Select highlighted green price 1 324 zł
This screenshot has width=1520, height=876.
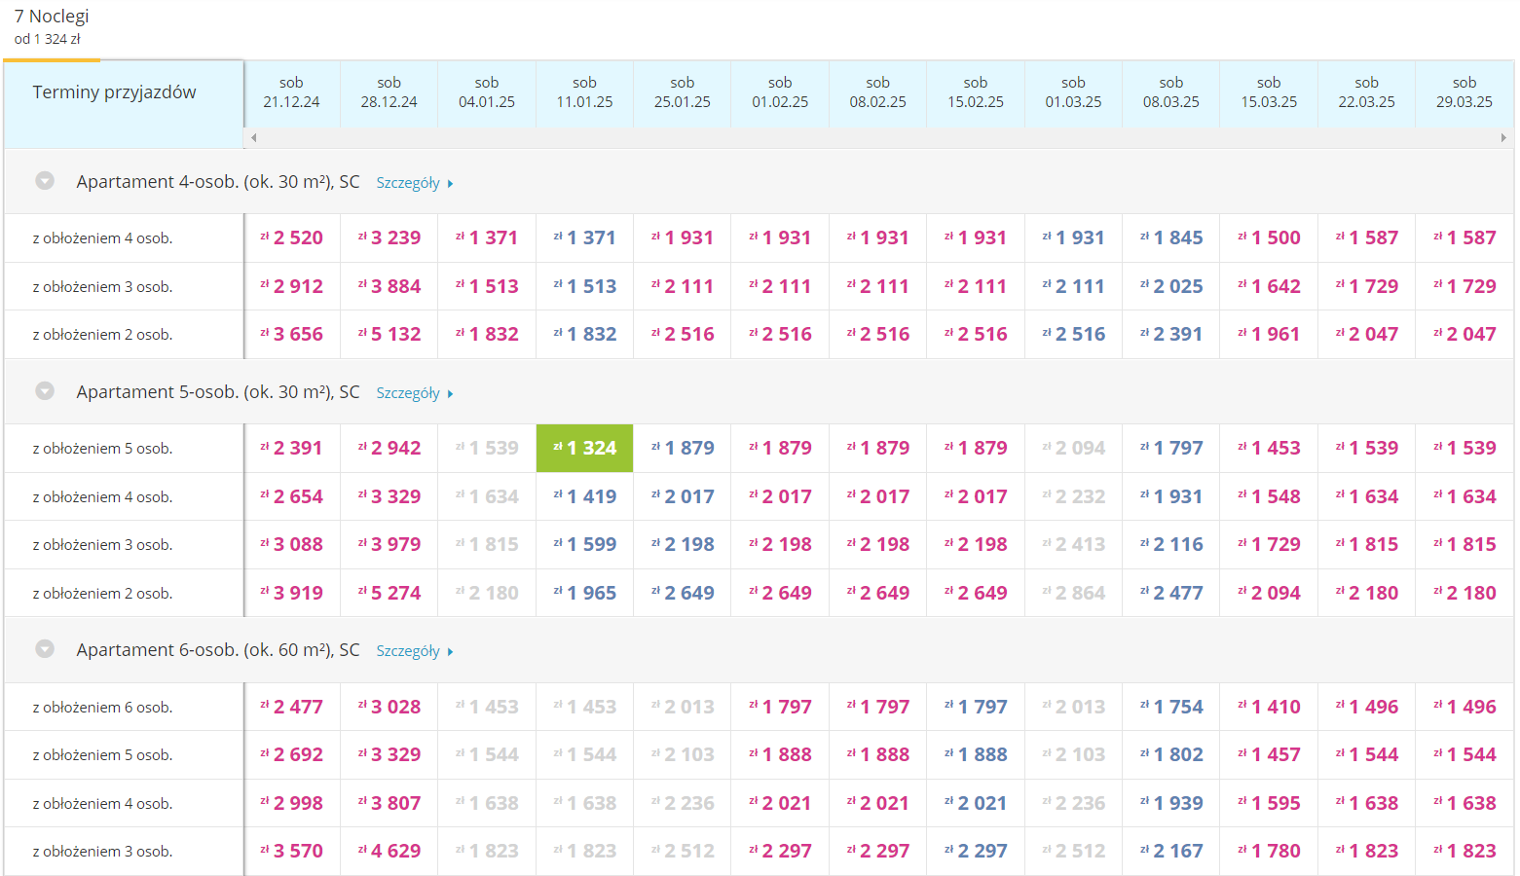click(585, 448)
